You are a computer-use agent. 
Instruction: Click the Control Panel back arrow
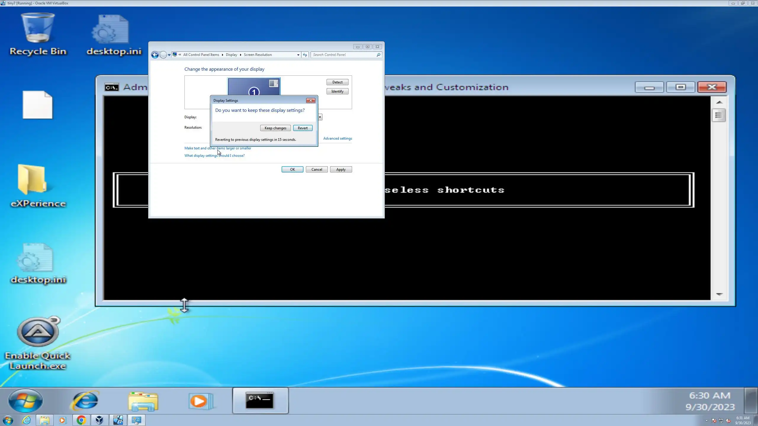[x=155, y=55]
